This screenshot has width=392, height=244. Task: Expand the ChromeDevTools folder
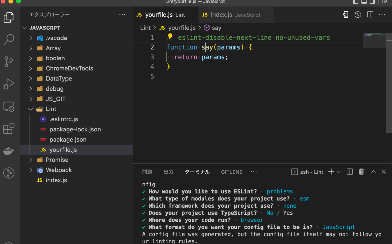point(31,68)
